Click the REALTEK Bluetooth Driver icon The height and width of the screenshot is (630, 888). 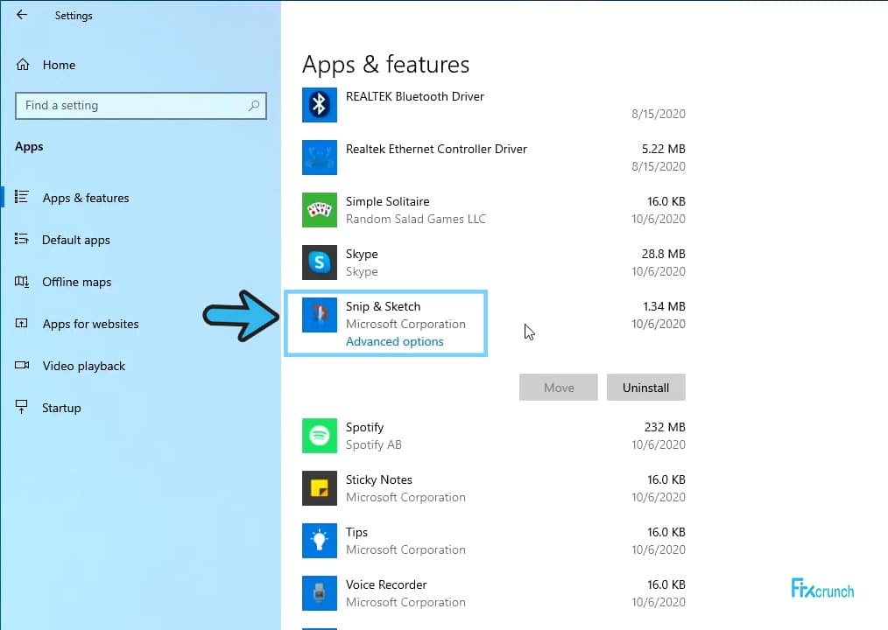pos(320,105)
